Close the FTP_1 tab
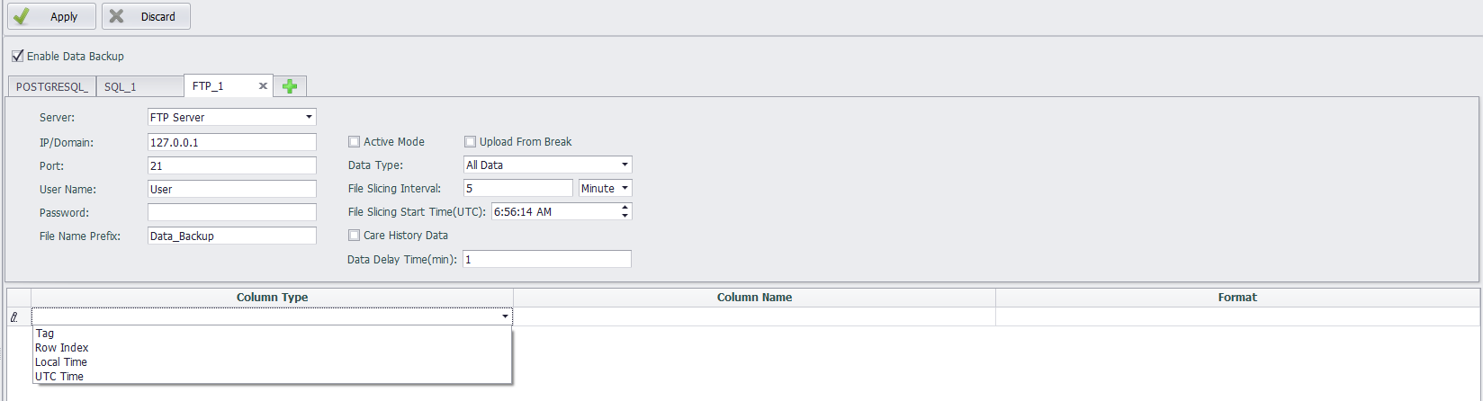1483x401 pixels. [263, 86]
